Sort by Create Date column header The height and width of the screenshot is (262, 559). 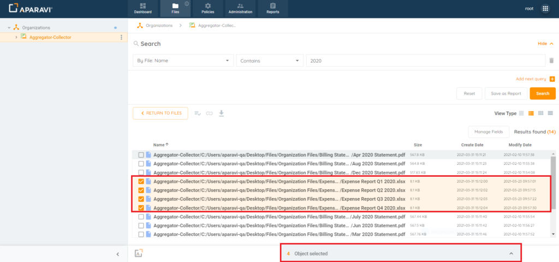[472, 145]
